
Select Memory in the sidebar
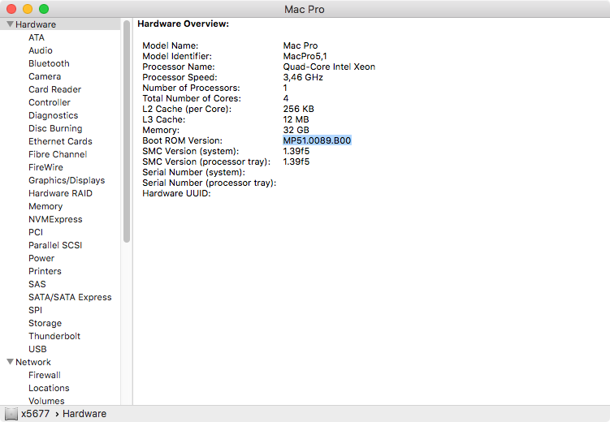tap(45, 206)
